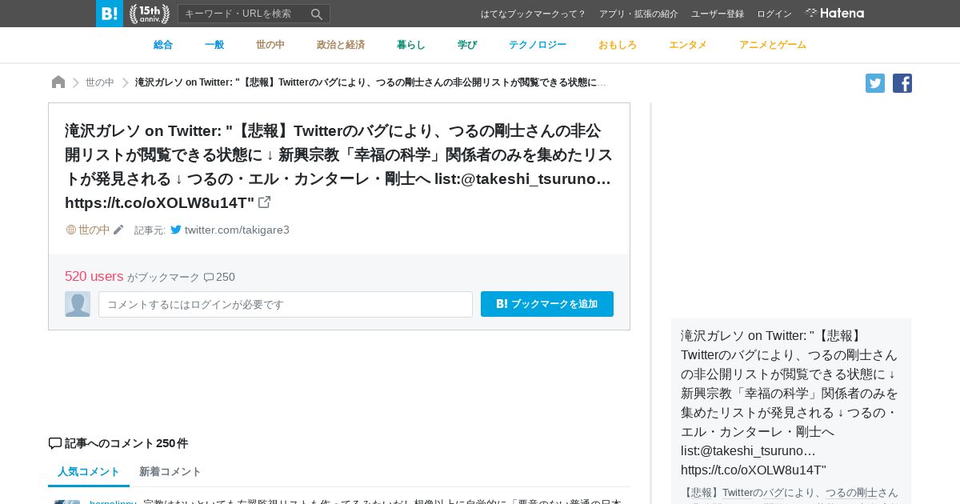Screen dimensions: 960x504
Task: Click the ブックマークを追加 button
Action: (547, 304)
